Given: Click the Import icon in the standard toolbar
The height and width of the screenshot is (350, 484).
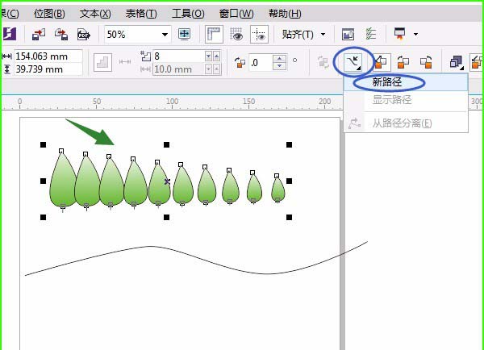Looking at the screenshot, I should [x=39, y=34].
